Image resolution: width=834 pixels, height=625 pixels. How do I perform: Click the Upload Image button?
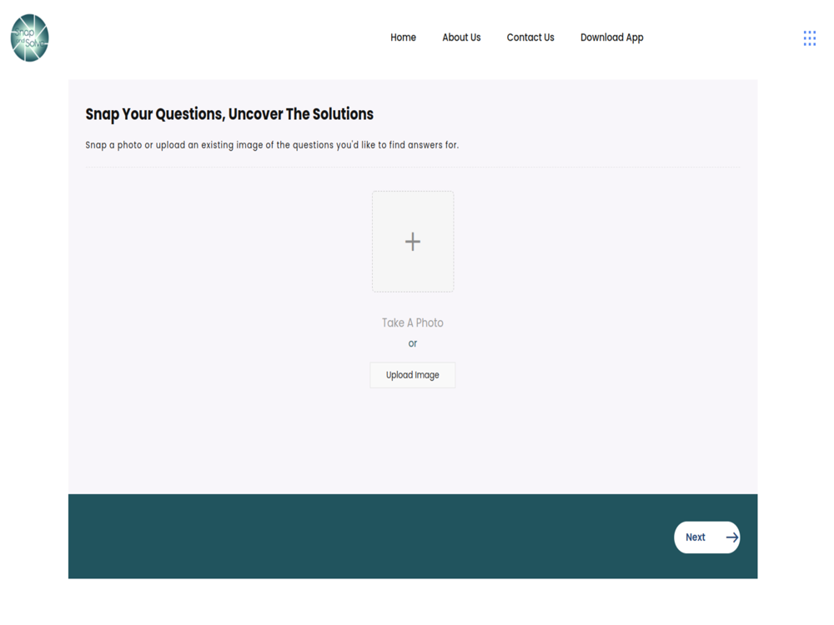(x=413, y=375)
